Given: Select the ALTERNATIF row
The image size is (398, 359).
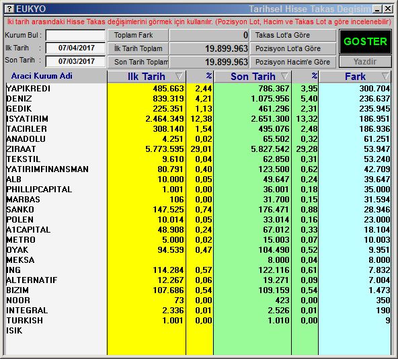Looking at the screenshot, I should tap(198, 280).
